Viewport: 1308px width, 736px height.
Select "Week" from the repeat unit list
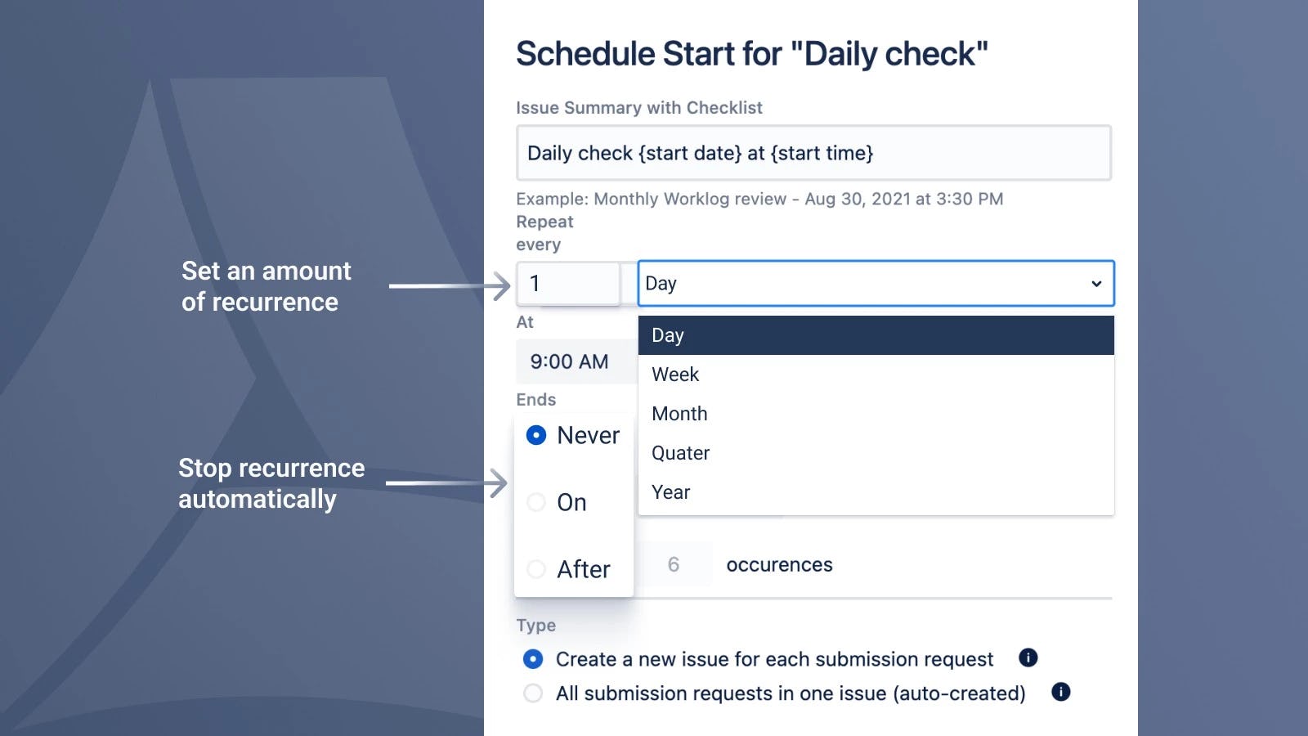click(675, 375)
